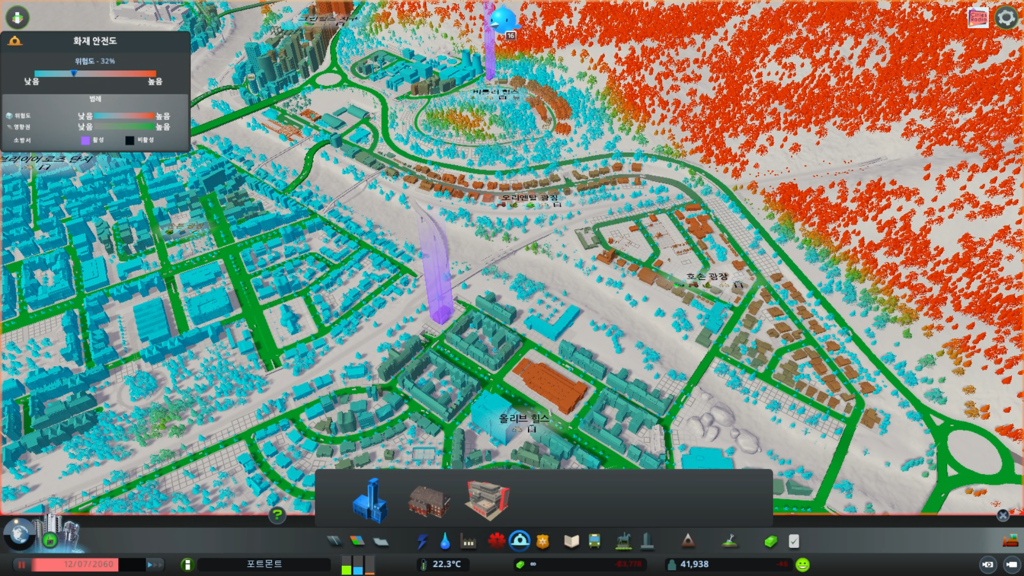Pause the simulation
Viewport: 1024px width, 576px height.
[22, 564]
